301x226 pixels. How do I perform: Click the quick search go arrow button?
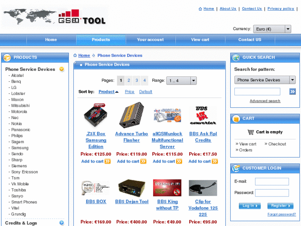point(292,92)
